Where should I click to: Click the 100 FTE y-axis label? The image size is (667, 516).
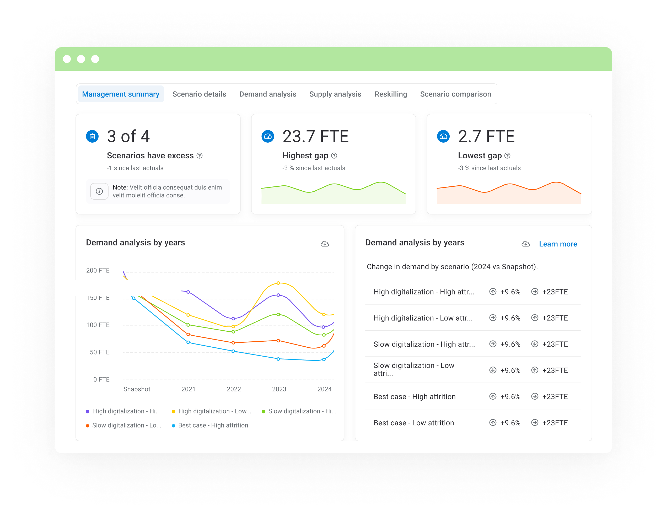pos(98,325)
